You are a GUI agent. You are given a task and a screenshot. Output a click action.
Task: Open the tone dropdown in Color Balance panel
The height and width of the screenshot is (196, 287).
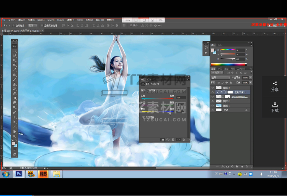pyautogui.click(x=167, y=90)
